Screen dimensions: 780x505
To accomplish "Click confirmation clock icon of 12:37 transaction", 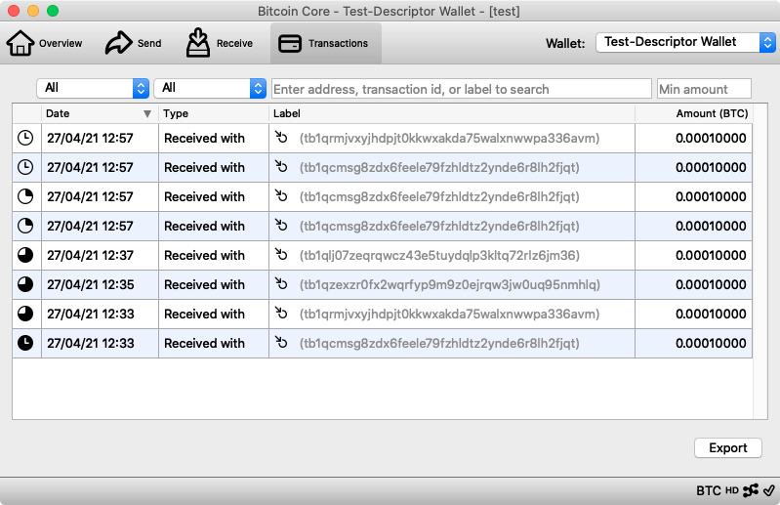I will [25, 255].
